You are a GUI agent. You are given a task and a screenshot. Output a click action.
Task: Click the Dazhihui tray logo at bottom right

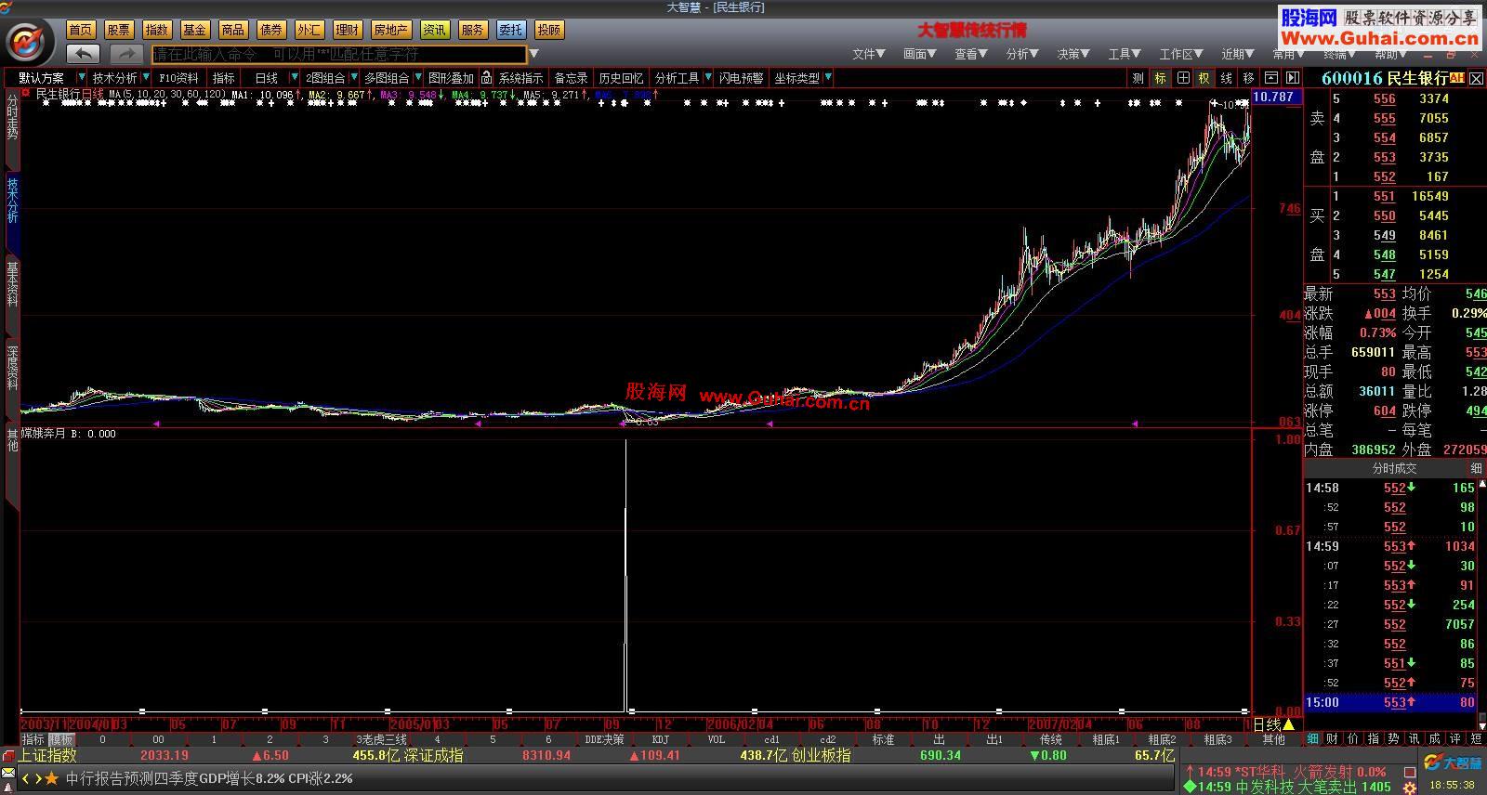click(x=1451, y=763)
